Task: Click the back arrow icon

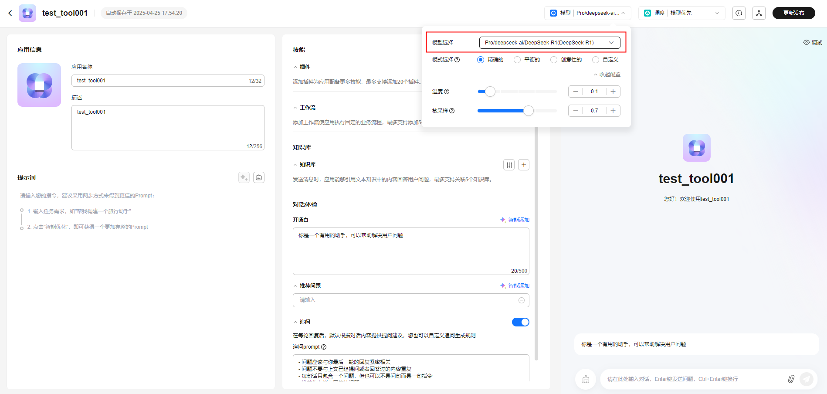Action: [10, 13]
